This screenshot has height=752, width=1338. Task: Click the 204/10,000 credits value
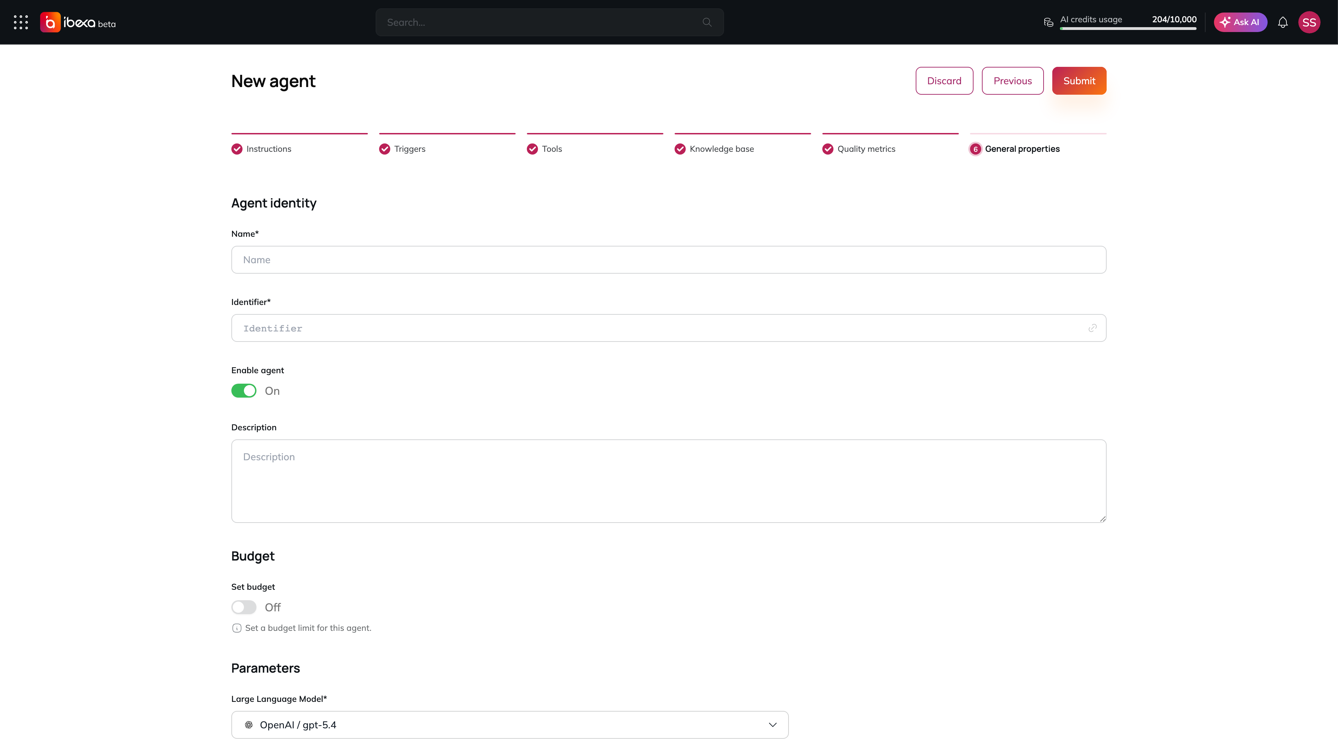[x=1174, y=19]
